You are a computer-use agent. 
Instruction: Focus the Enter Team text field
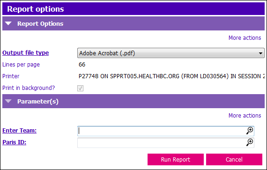click(162, 131)
